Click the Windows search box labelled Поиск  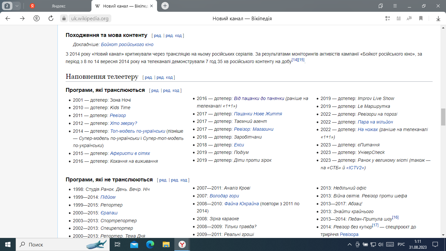pyautogui.click(x=62, y=244)
